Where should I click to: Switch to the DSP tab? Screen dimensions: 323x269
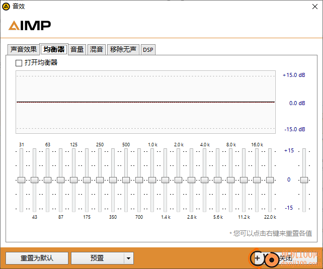(x=148, y=50)
